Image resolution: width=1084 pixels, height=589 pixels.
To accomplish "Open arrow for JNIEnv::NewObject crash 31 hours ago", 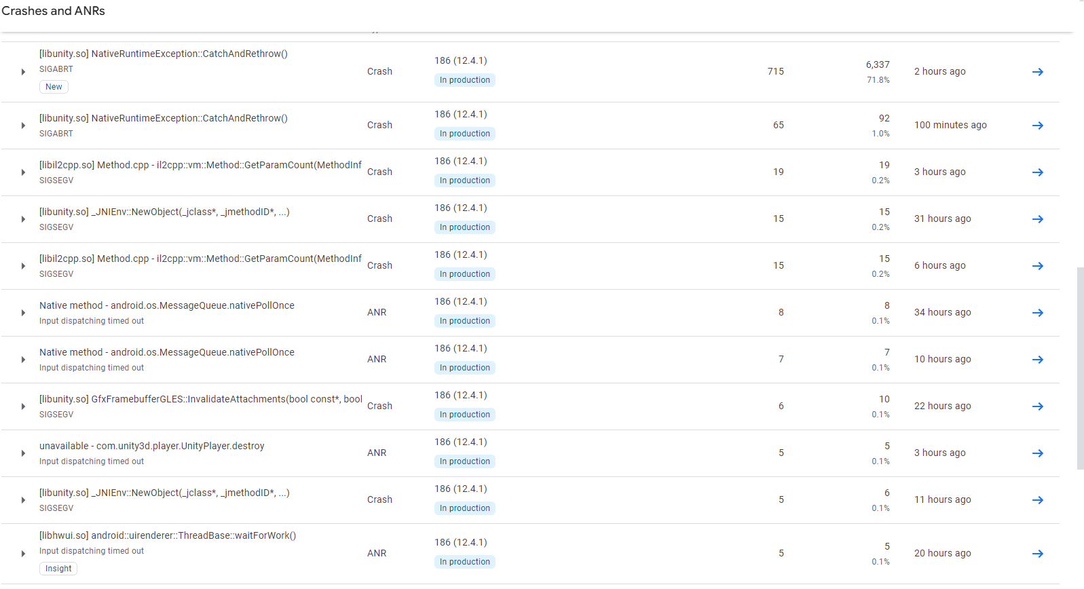I will (x=1037, y=219).
